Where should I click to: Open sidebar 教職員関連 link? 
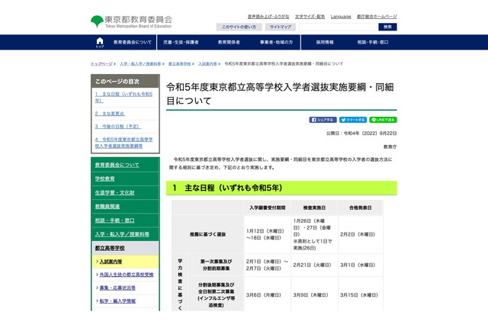coord(108,207)
